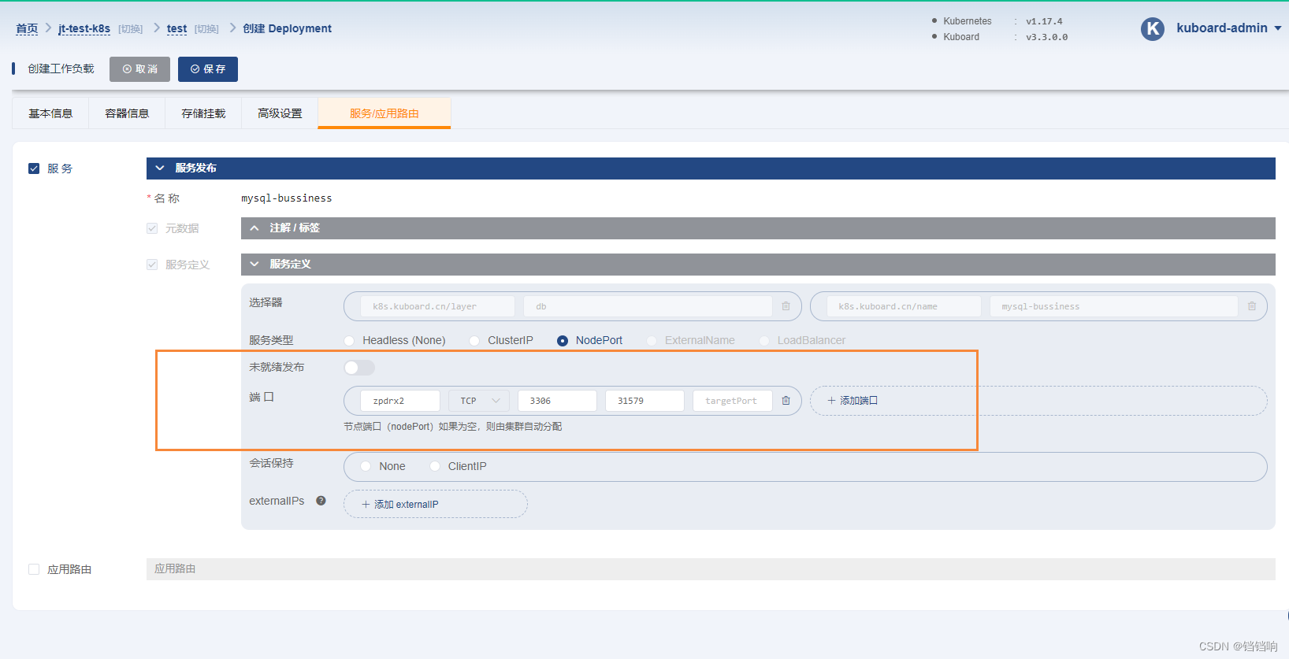
Task: Click 切换 next to jt-test-k8s
Action: [x=131, y=29]
